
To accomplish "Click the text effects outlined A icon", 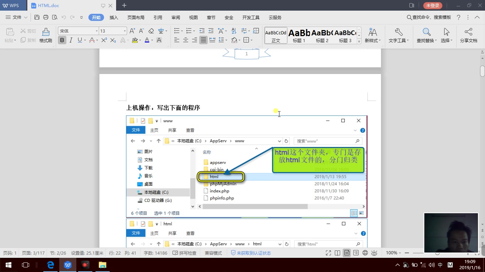I will click(x=123, y=40).
